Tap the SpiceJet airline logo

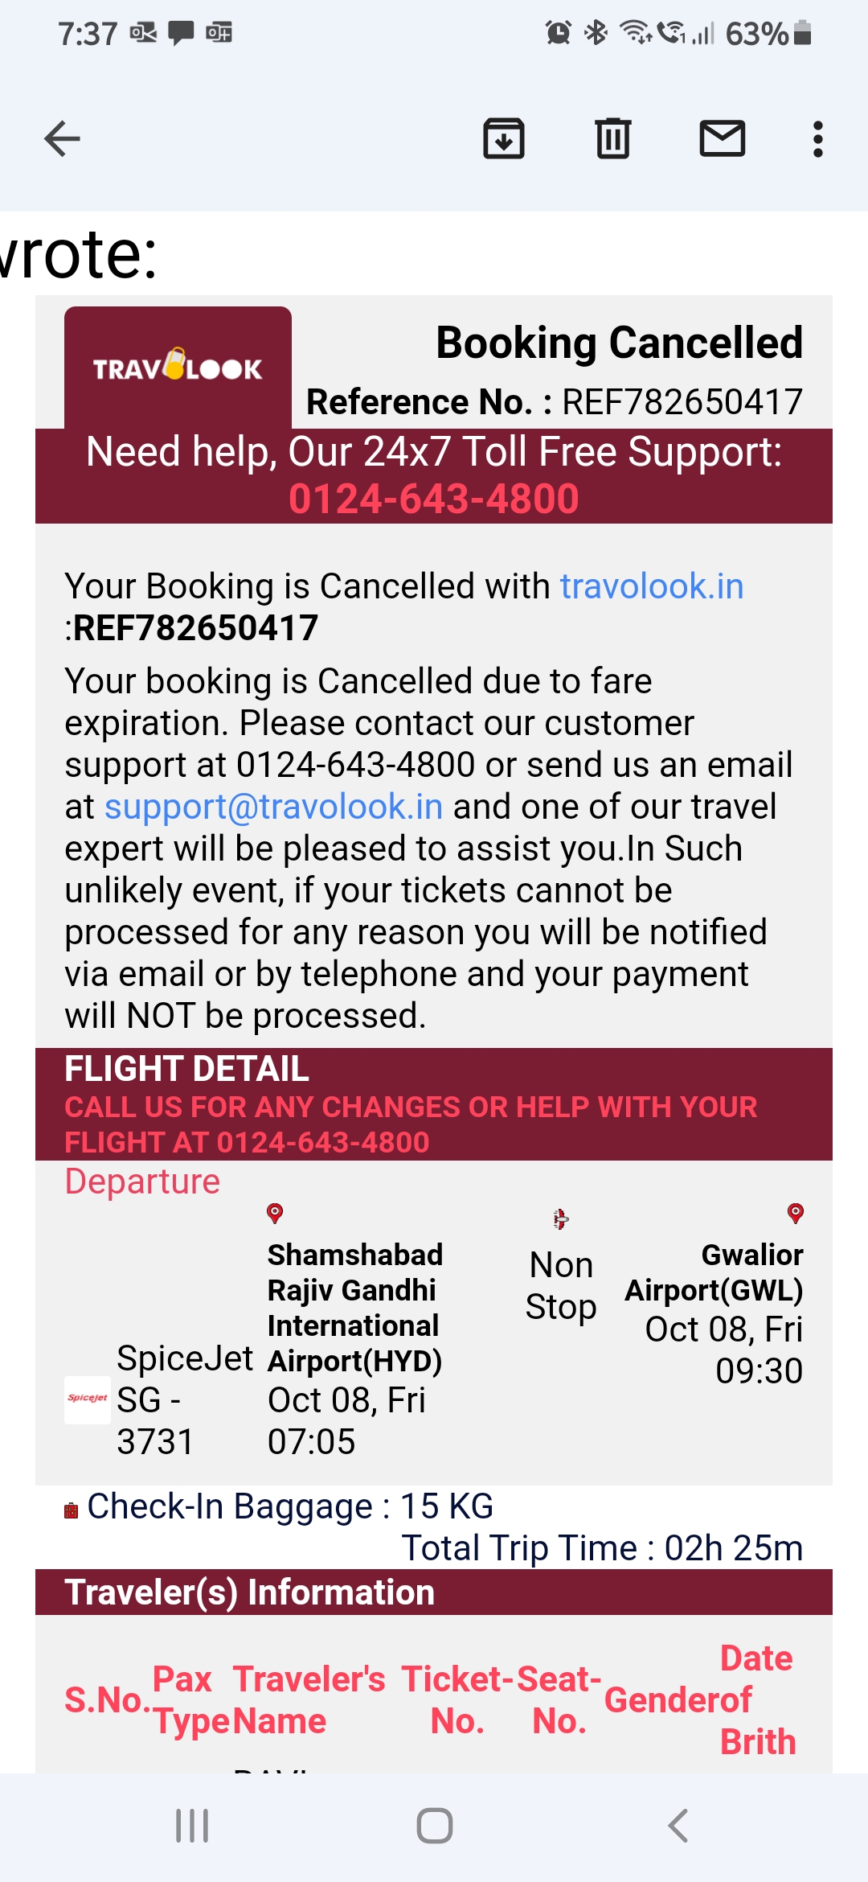[x=87, y=1399]
